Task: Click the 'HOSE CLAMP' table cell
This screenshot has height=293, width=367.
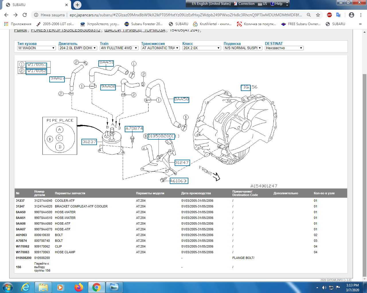Action: 65,252
